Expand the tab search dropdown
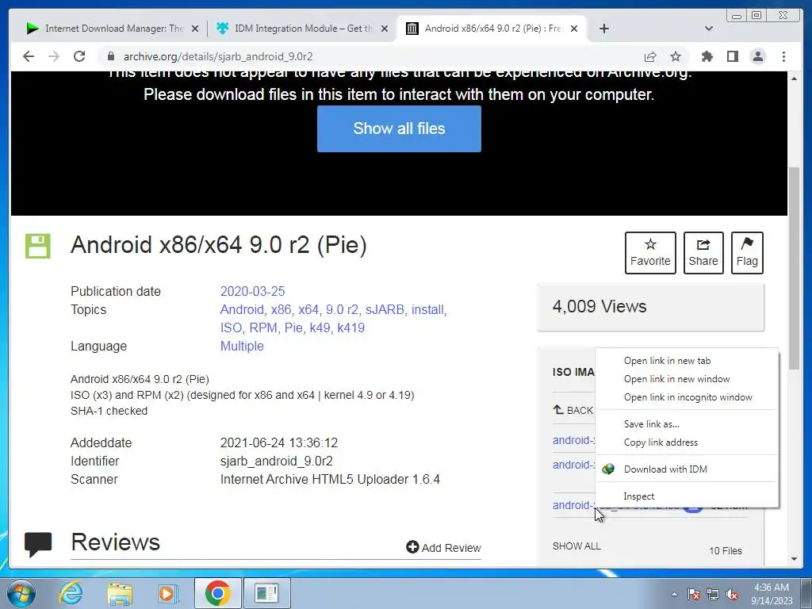Viewport: 812px width, 609px height. (708, 29)
